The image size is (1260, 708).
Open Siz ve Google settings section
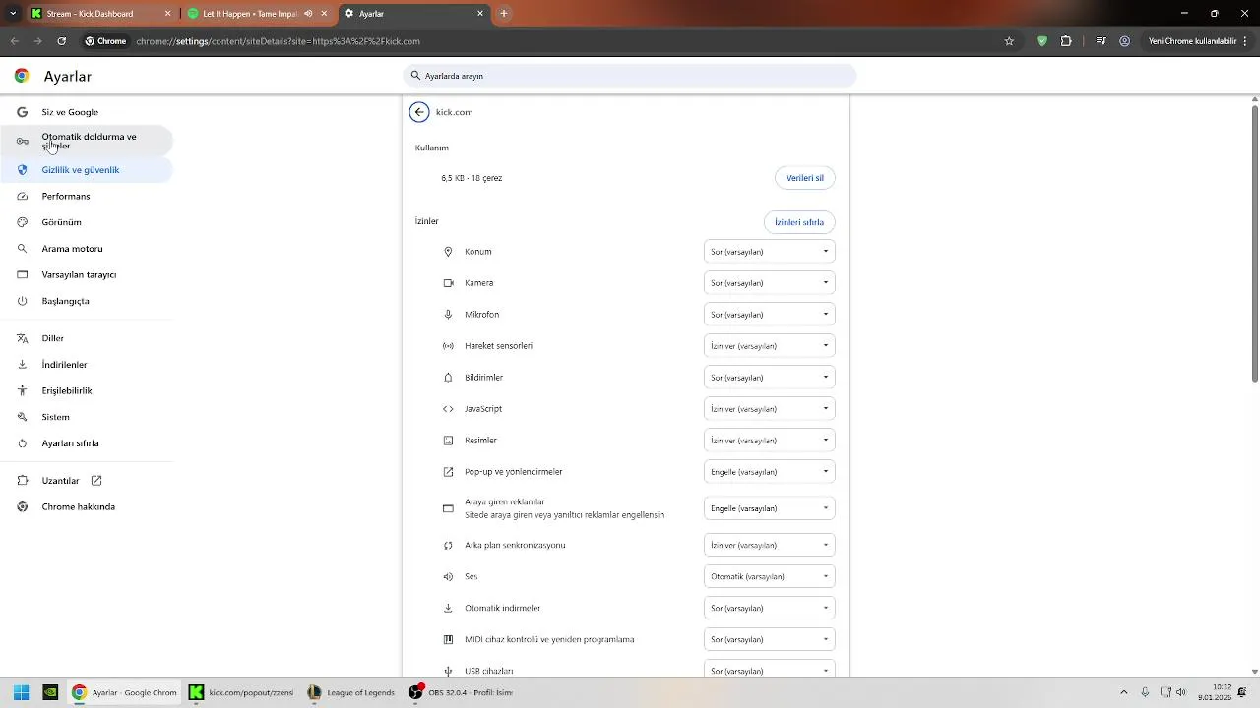(x=87, y=112)
